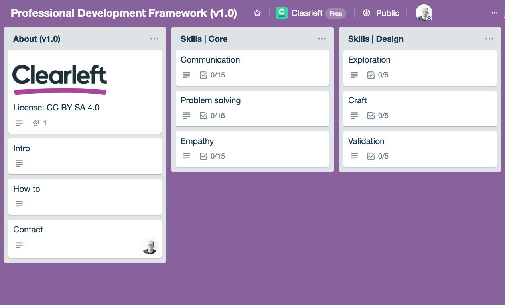Click the Free plan badge
This screenshot has height=305, width=505.
pos(336,14)
